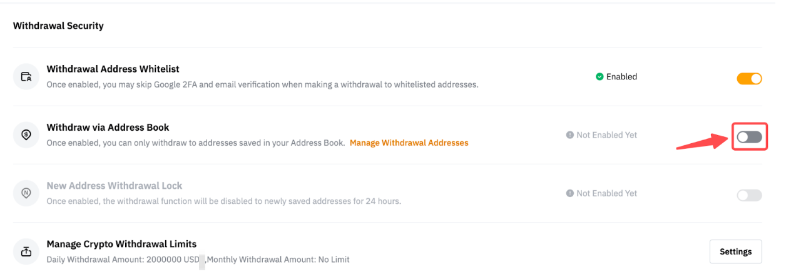Screen dimensions: 806x279
Task: Click Address Book's Not Enabled Yet status
Action: pyautogui.click(x=606, y=135)
